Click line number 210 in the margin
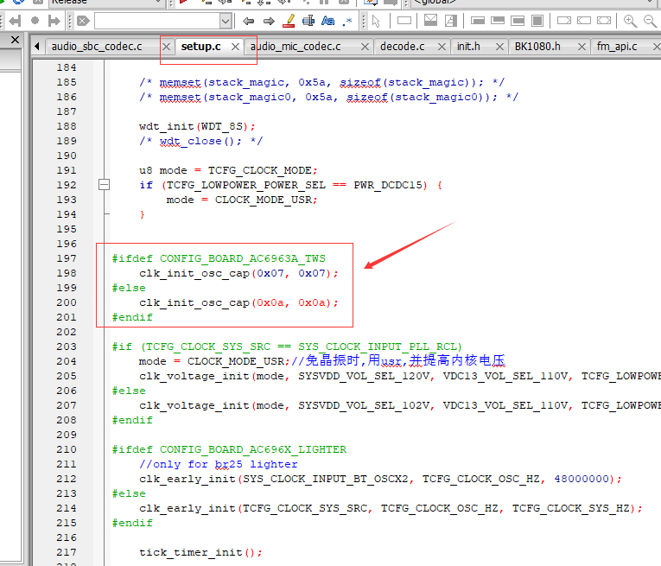Image resolution: width=661 pixels, height=566 pixels. tap(67, 449)
